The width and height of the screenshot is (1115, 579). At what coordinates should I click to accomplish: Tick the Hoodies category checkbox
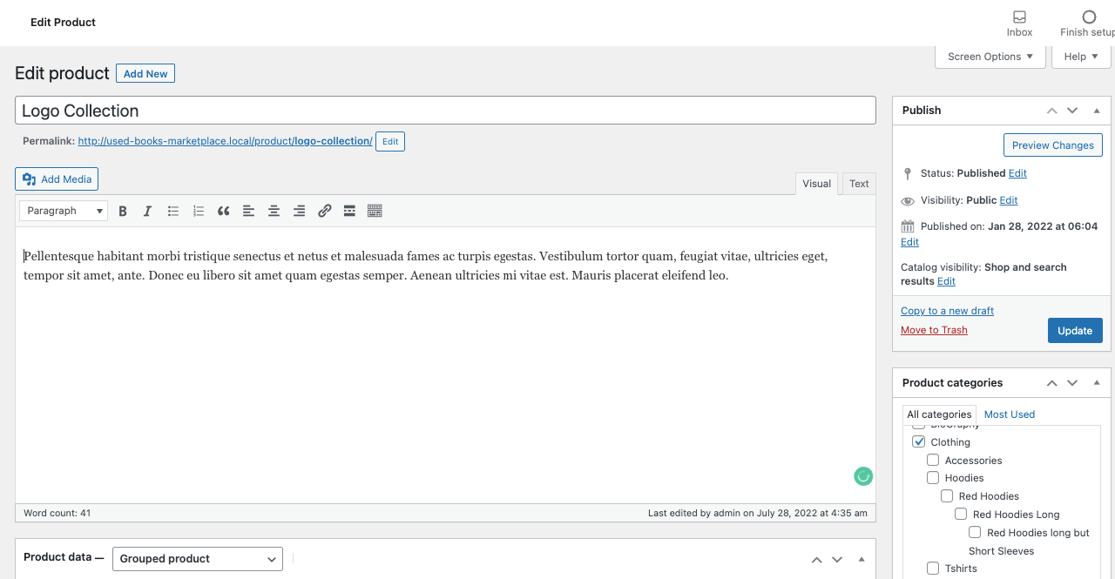point(933,478)
